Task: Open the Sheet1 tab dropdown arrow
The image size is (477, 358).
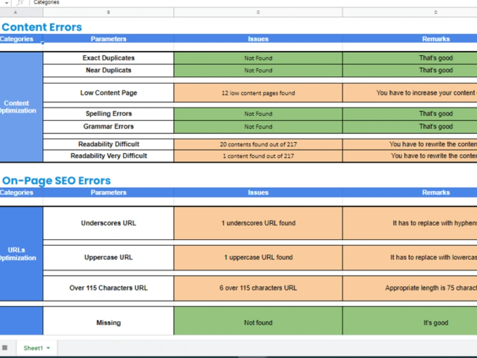Action: [48, 348]
